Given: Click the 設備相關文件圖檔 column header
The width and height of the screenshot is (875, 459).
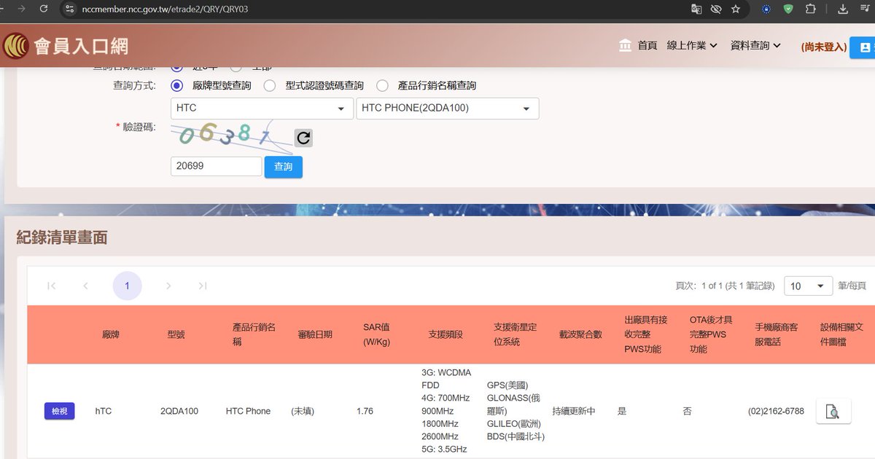Looking at the screenshot, I should [841, 334].
